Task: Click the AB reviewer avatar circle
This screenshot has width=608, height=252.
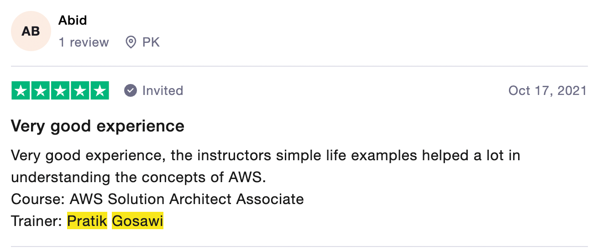Action: coord(31,31)
